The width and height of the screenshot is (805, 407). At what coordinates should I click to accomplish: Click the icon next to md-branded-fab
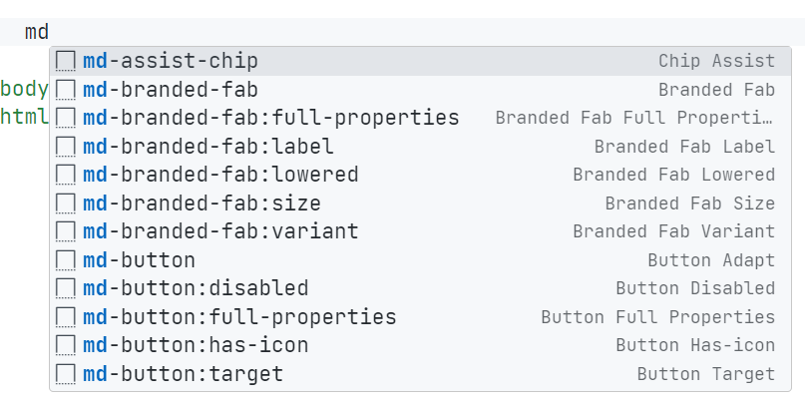pyautogui.click(x=66, y=90)
